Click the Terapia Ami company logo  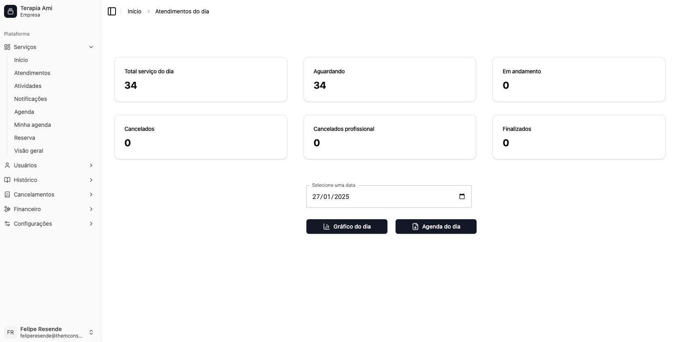[x=11, y=11]
